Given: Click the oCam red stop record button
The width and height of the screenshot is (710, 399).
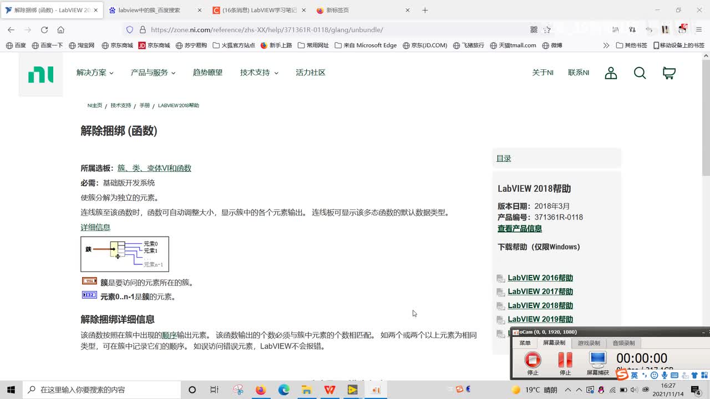Looking at the screenshot, I should pos(532,360).
